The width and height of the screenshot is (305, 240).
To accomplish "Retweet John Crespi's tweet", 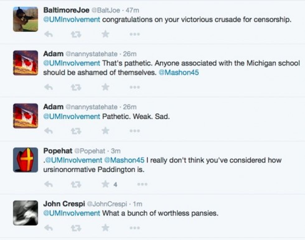I will (76, 228).
